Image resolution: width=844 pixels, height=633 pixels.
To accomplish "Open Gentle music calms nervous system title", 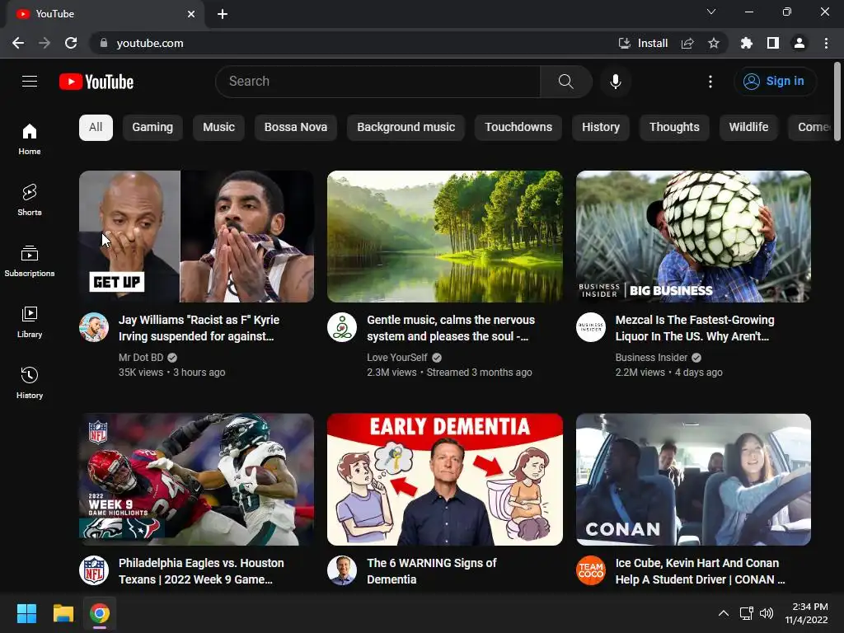I will tap(451, 328).
